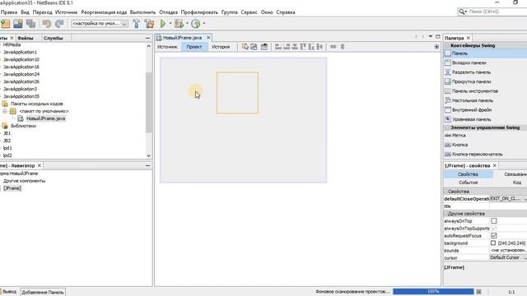Image resolution: width=527 pixels, height=296 pixels.
Task: Switch to the Службы tab
Action: click(x=53, y=38)
